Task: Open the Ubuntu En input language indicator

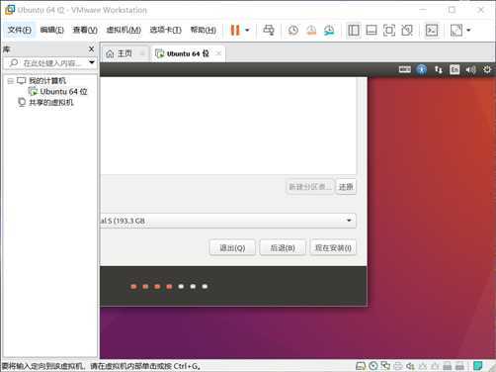Action: point(455,69)
